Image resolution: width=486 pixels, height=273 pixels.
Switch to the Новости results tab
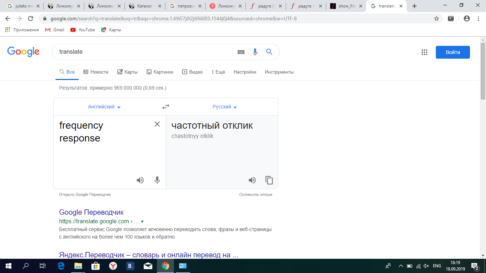(x=96, y=72)
